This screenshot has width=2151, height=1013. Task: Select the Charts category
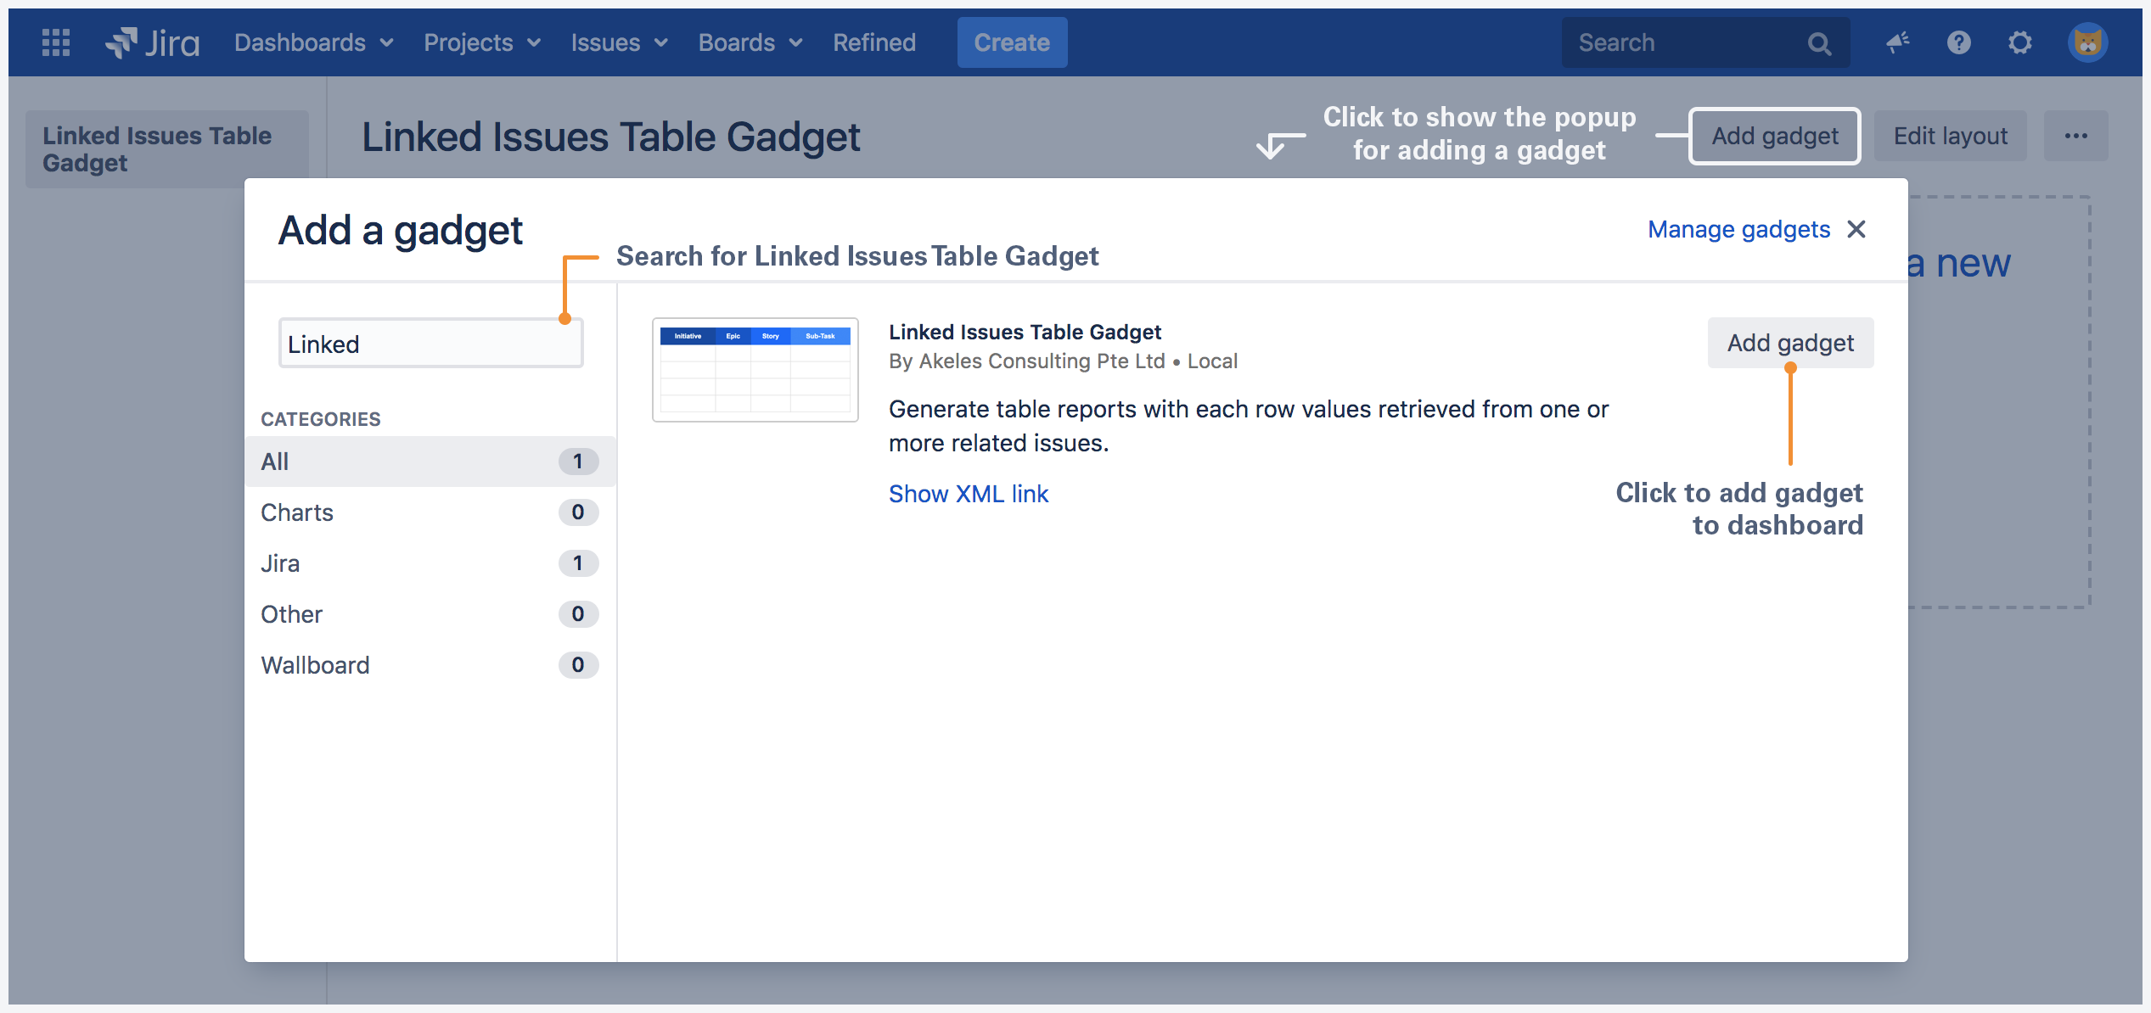pos(430,512)
